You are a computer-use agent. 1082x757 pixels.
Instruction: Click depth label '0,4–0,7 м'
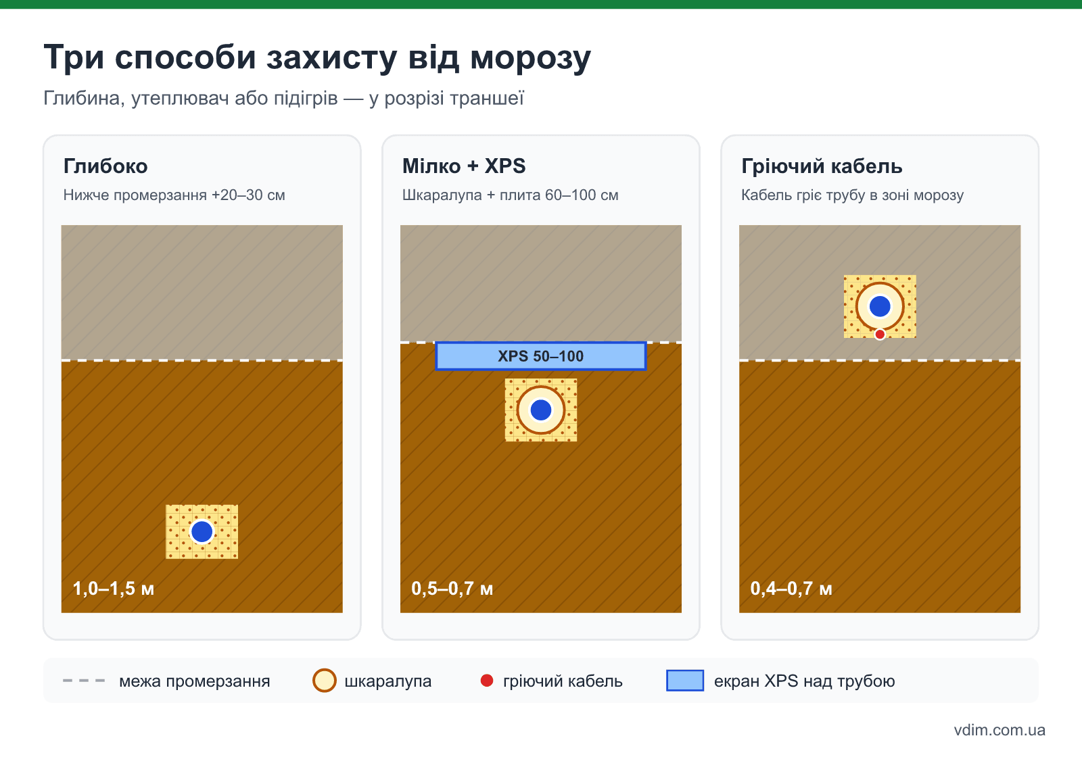(x=791, y=589)
